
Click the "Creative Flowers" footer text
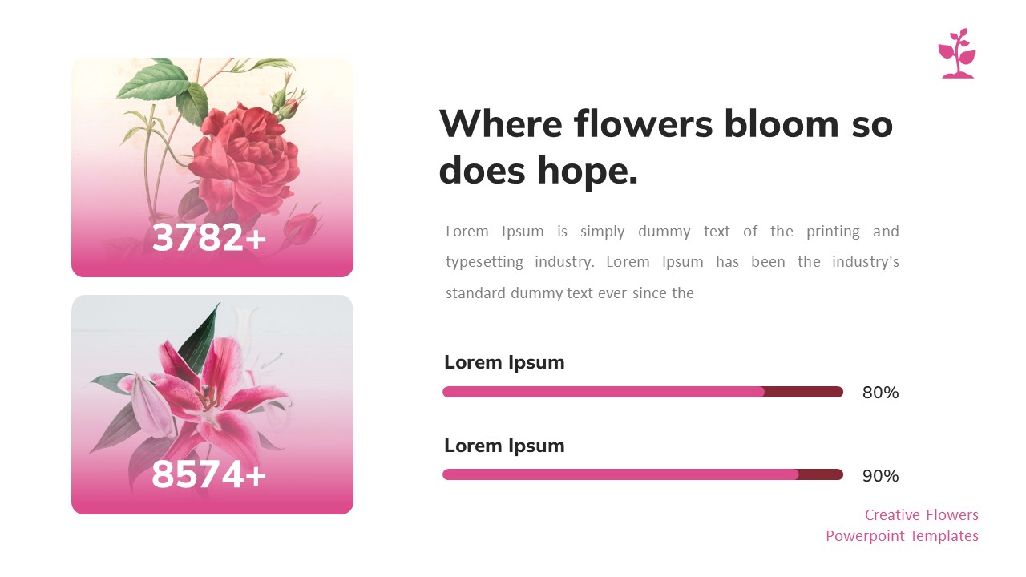point(921,514)
